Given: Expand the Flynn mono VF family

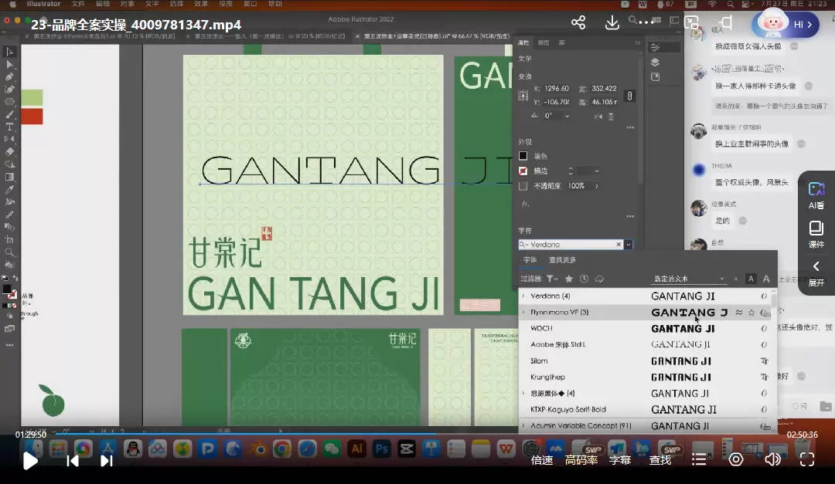Looking at the screenshot, I should click(523, 312).
